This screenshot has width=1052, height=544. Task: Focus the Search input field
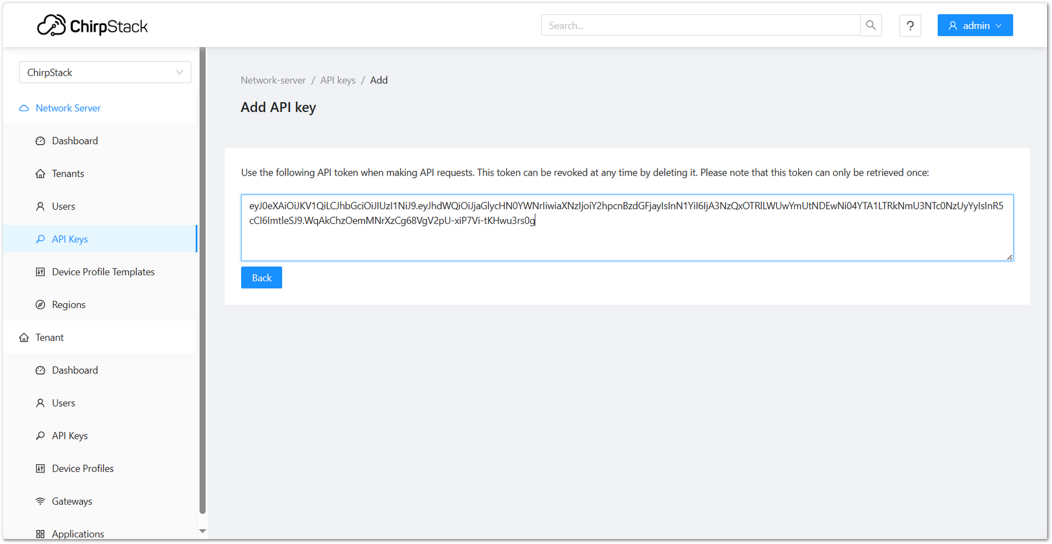click(700, 26)
